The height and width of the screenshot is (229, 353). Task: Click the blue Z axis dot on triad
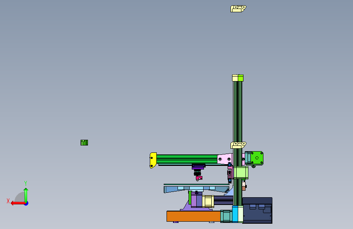26,203
